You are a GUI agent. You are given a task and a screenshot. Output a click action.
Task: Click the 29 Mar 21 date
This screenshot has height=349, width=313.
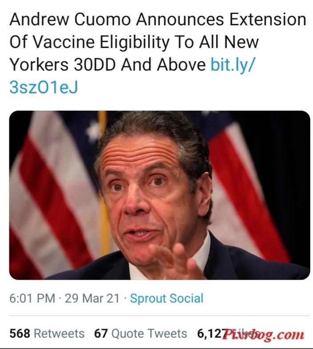click(92, 298)
